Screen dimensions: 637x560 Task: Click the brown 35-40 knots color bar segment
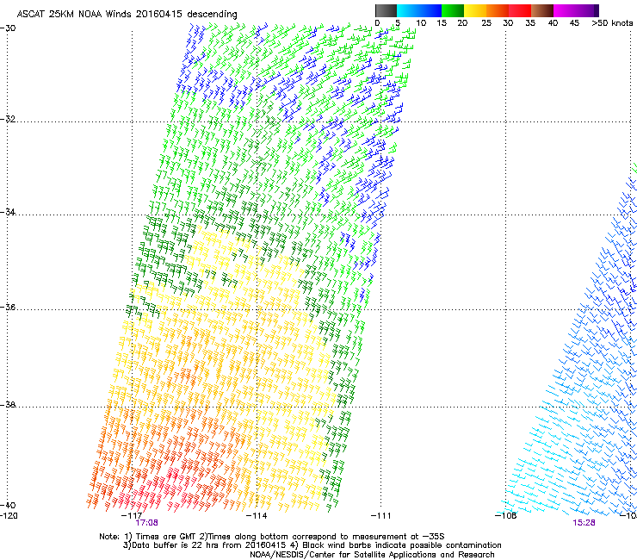coord(542,10)
